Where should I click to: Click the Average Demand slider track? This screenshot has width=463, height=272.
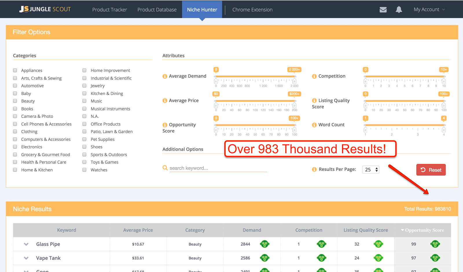click(255, 76)
